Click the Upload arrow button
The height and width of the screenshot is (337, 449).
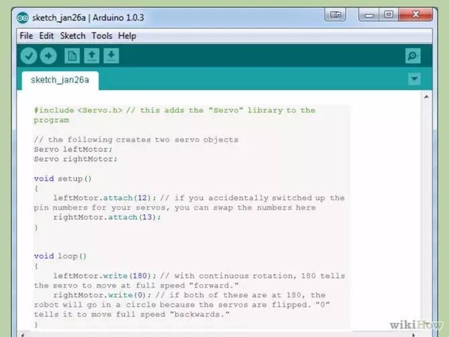click(49, 55)
